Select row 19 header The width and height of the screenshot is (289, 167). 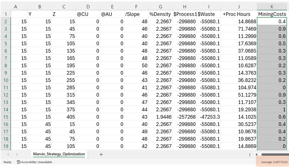6,146
